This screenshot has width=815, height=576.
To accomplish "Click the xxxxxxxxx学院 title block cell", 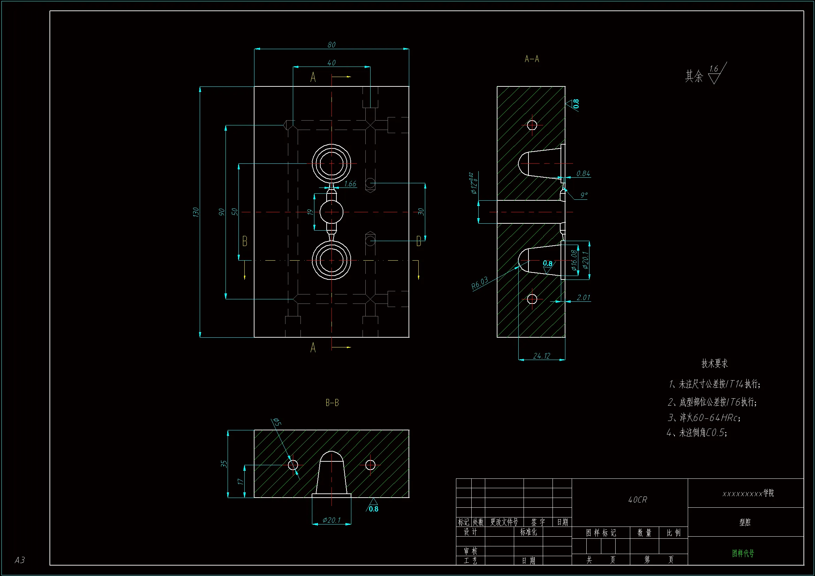I will point(748,493).
